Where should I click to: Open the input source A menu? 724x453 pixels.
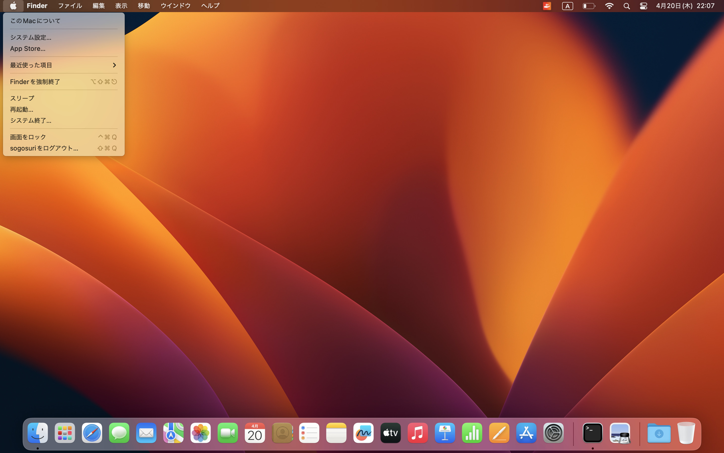coord(568,6)
